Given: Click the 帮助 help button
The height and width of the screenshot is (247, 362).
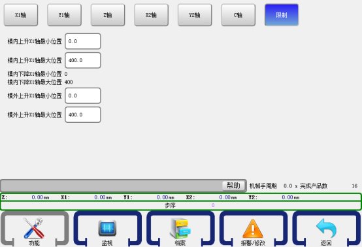Looking at the screenshot, I should (x=233, y=186).
